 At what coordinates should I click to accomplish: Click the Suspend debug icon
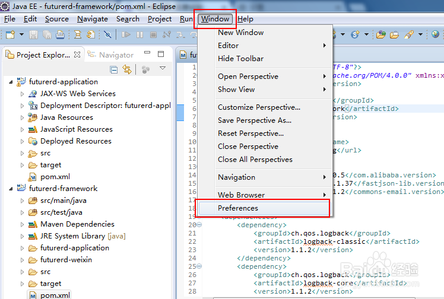pos(139,35)
